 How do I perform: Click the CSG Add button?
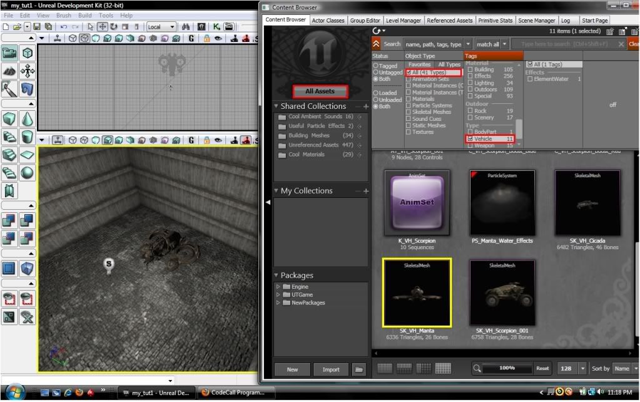click(9, 220)
